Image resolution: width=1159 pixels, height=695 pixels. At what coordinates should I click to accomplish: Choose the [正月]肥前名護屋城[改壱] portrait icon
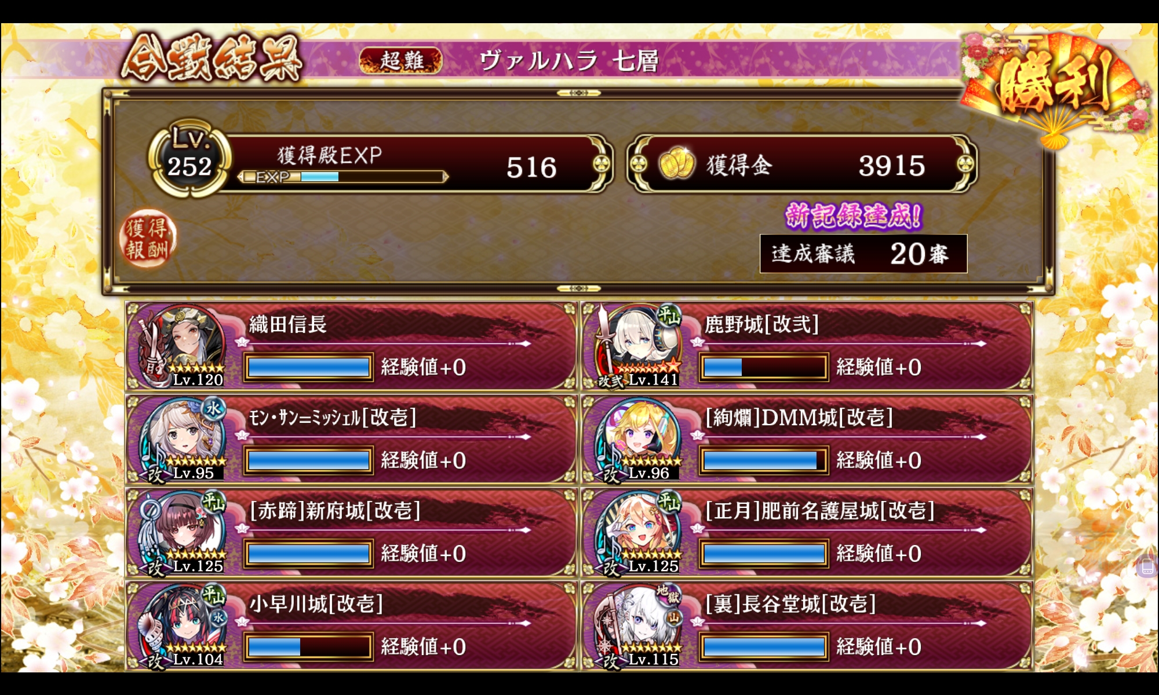(x=637, y=532)
